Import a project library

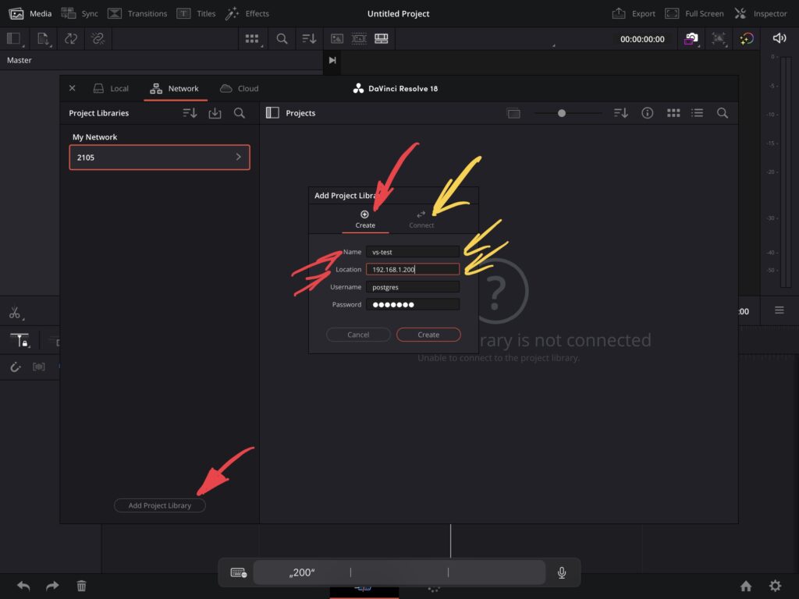(215, 113)
